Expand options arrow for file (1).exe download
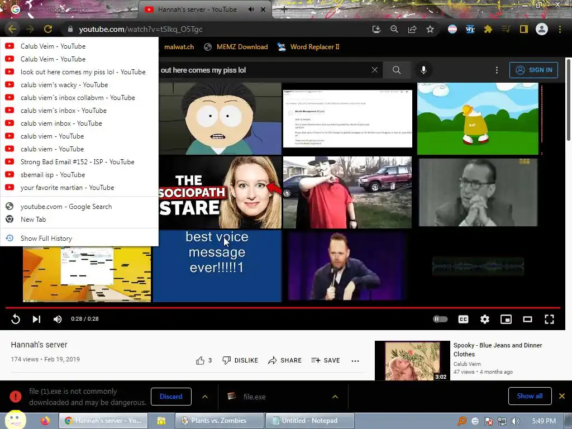 click(x=205, y=397)
